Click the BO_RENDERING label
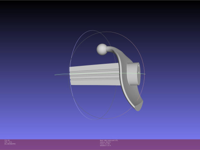The width and height of the screenshot is (200, 150). click(10, 144)
